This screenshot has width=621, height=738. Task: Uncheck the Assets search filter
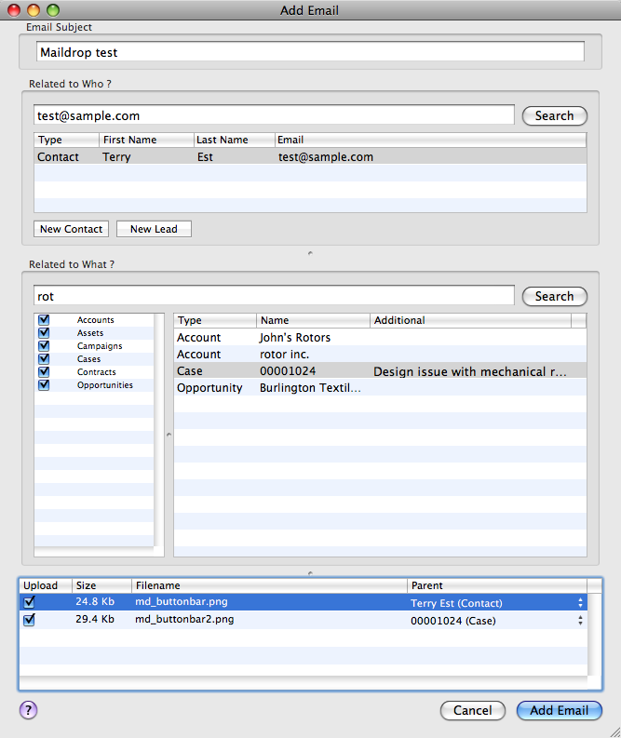coord(44,333)
